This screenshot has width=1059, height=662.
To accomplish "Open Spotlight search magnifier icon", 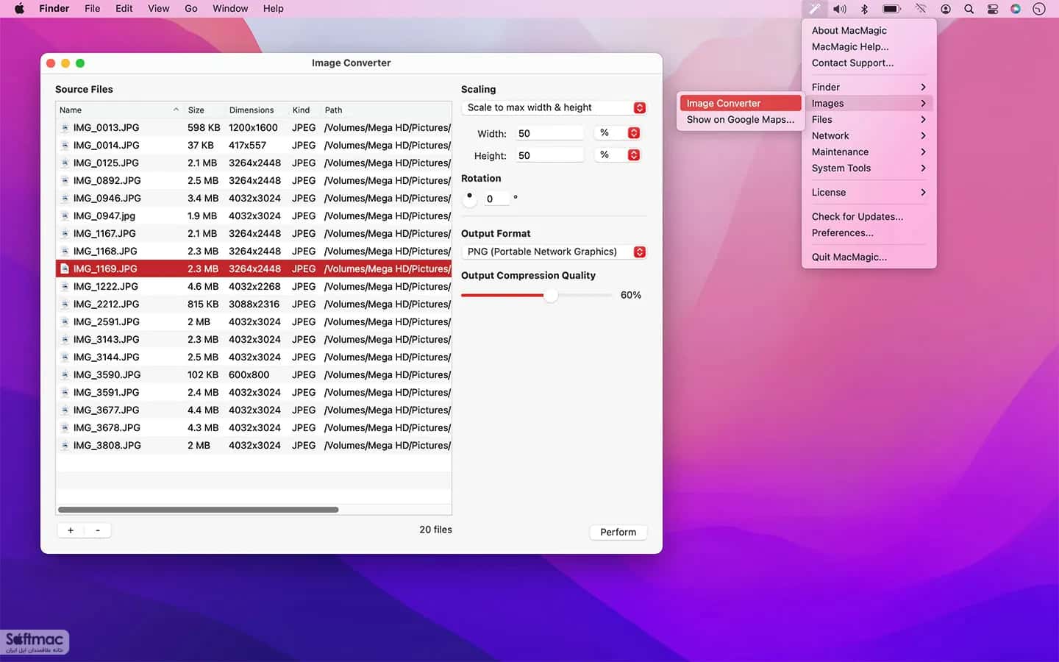I will [x=969, y=9].
